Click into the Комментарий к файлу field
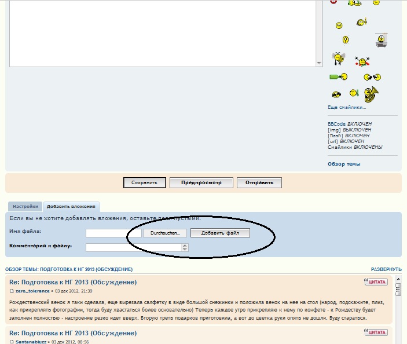The height and width of the screenshot is (344, 407). 133,247
